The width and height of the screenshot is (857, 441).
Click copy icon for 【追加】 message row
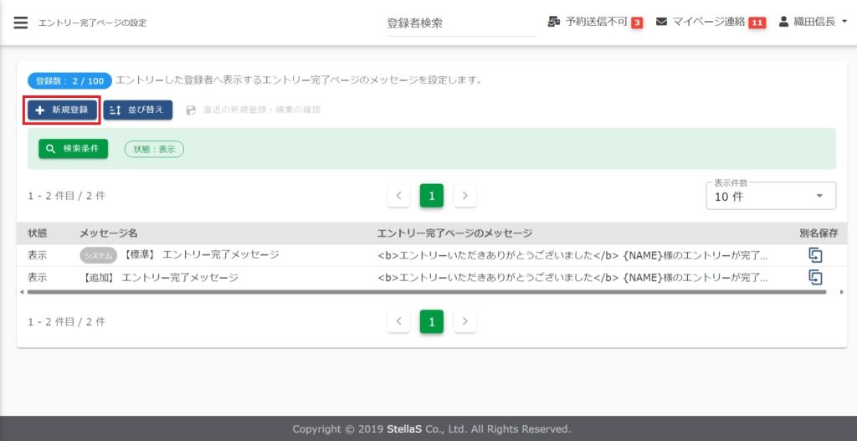click(815, 277)
